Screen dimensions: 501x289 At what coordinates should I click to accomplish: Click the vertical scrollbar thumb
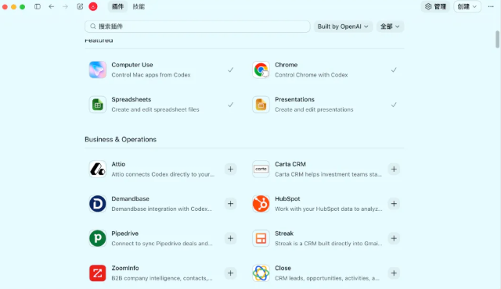(497, 39)
